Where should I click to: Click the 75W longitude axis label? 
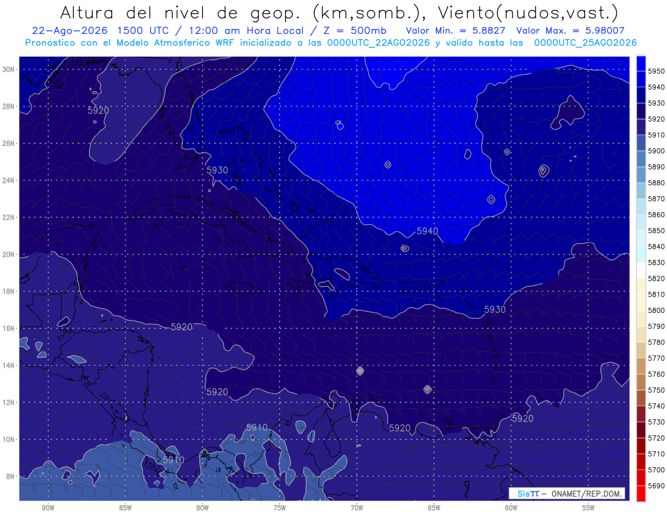[x=280, y=508]
